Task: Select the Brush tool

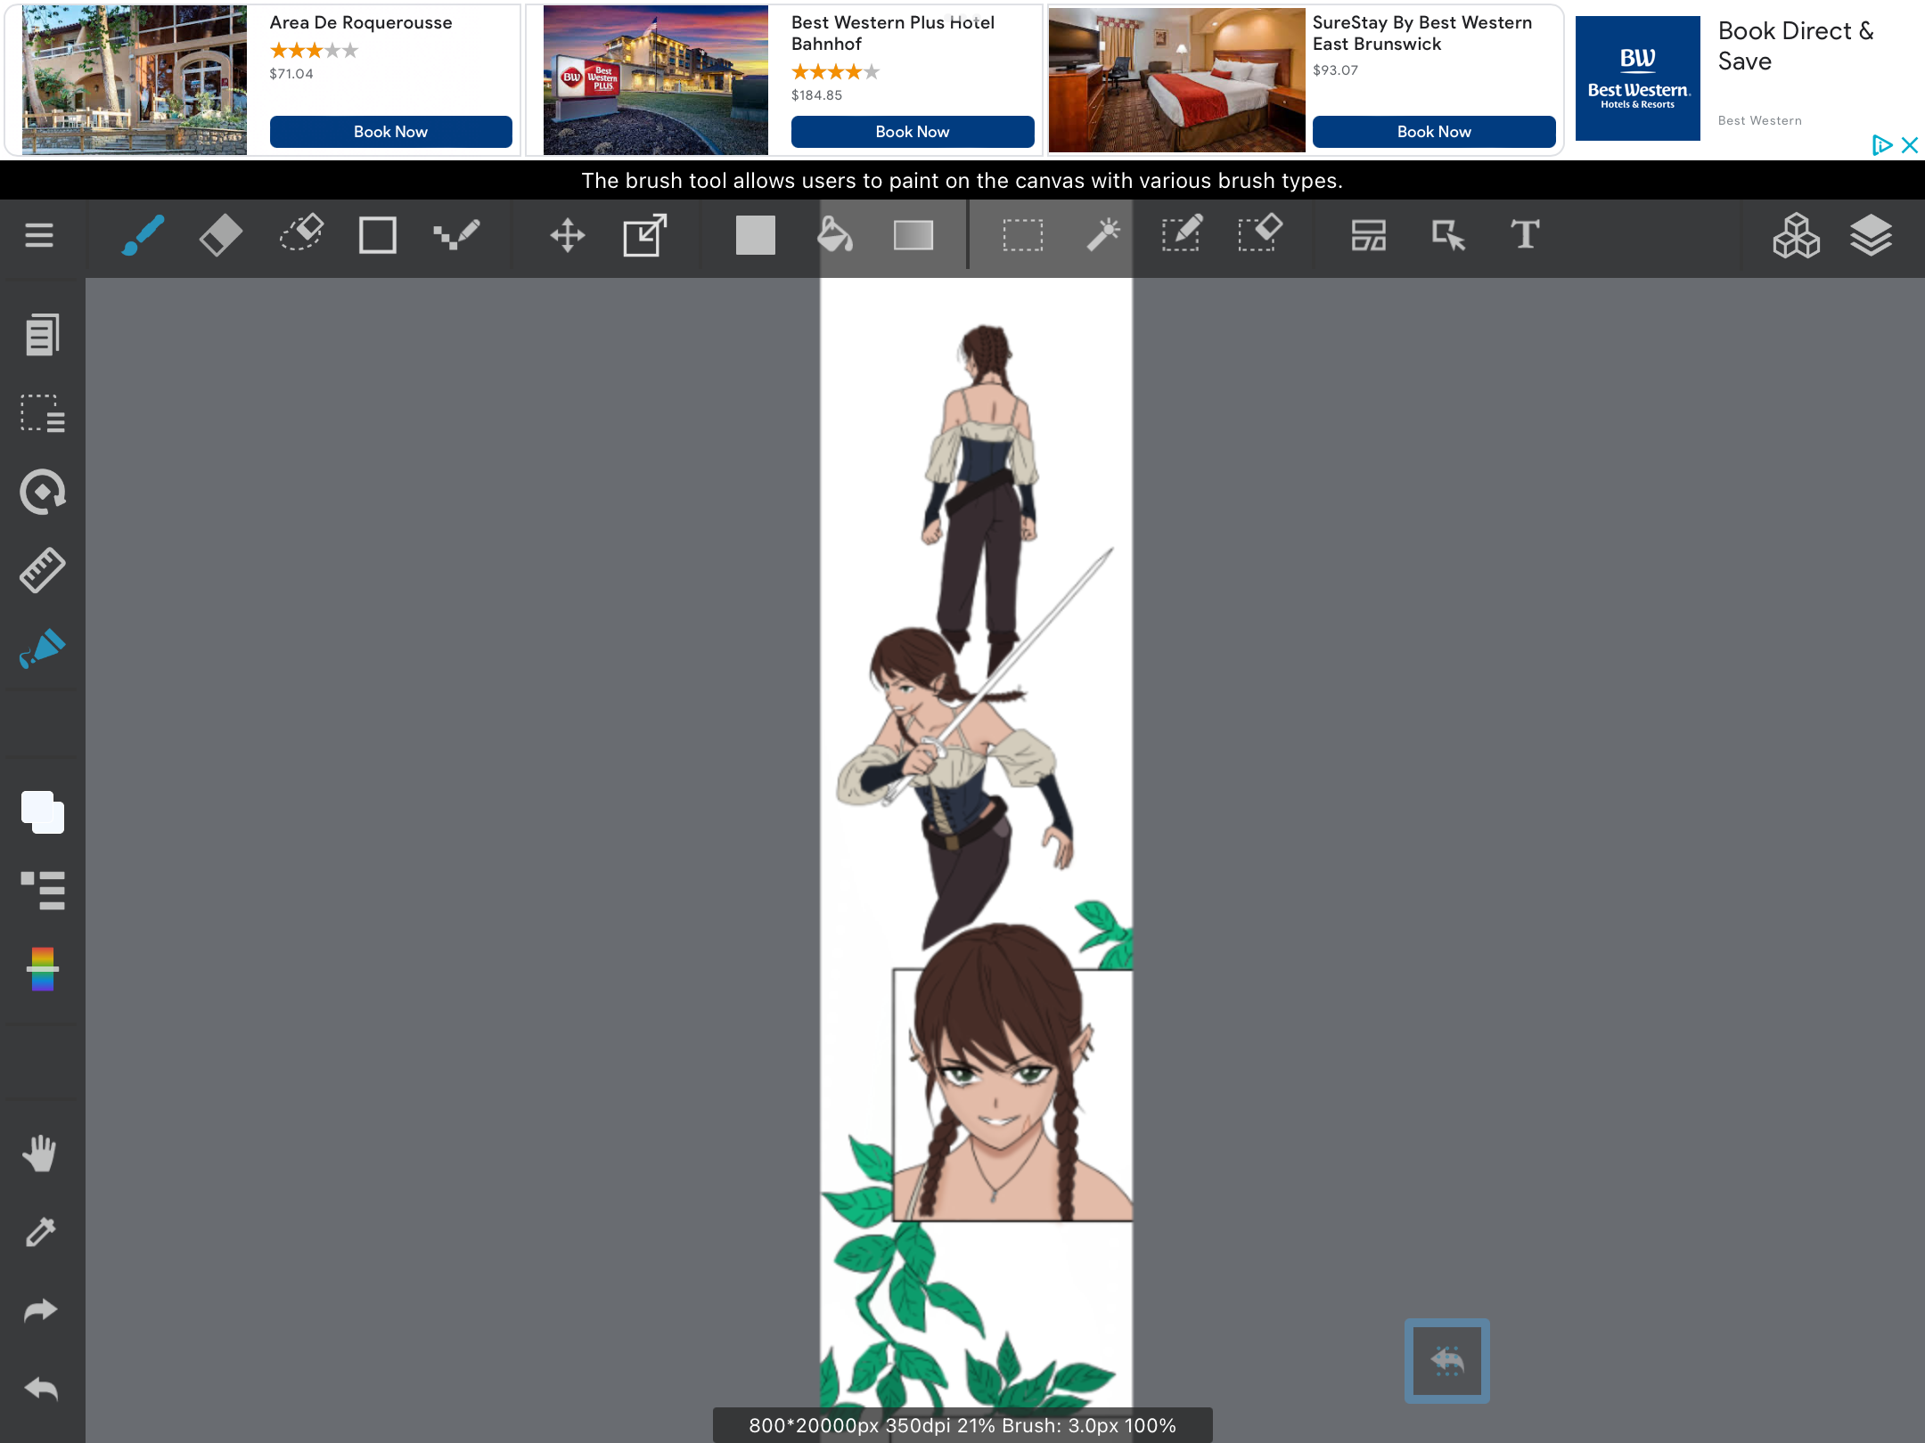Action: (143, 236)
